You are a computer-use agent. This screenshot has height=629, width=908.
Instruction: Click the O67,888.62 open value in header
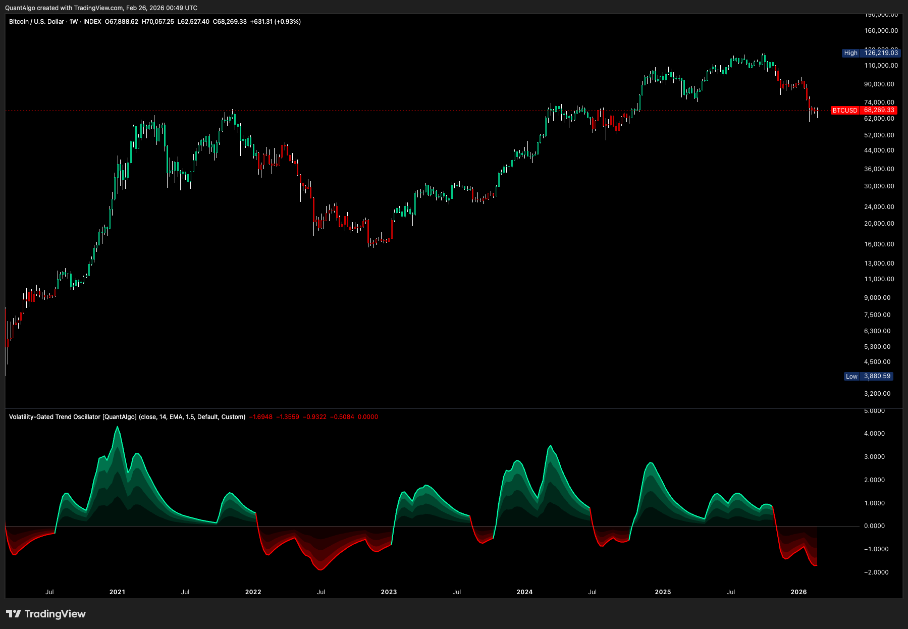point(122,22)
